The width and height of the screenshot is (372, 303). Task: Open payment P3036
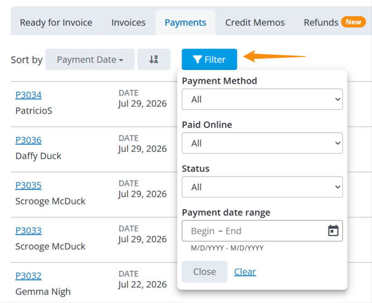click(28, 140)
